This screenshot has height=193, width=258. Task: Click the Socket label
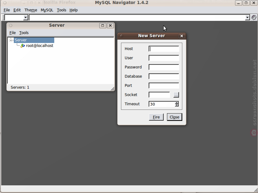pyautogui.click(x=131, y=95)
